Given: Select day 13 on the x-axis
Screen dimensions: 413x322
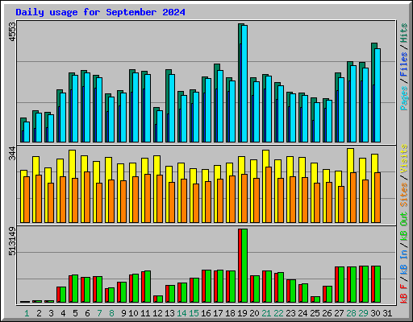Looking at the screenshot, I should coord(169,313).
